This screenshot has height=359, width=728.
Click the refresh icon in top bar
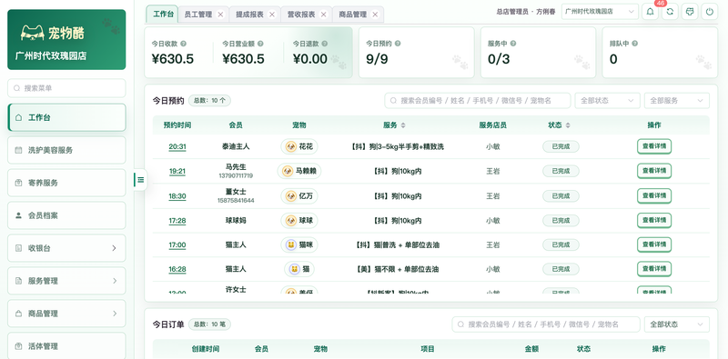pyautogui.click(x=670, y=12)
